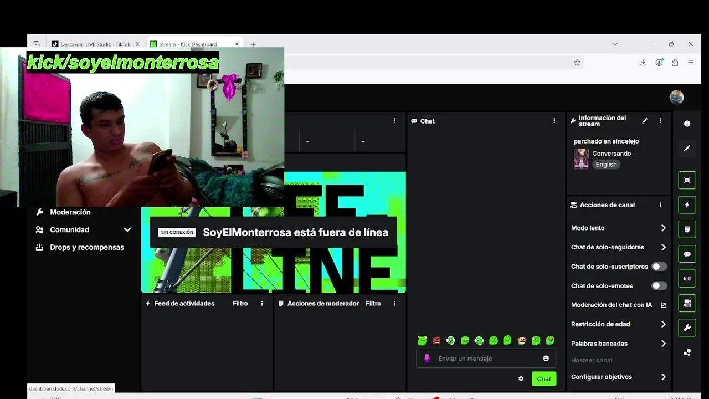Close the TikTok LIVE Studio tab
709x399 pixels.
(x=137, y=44)
